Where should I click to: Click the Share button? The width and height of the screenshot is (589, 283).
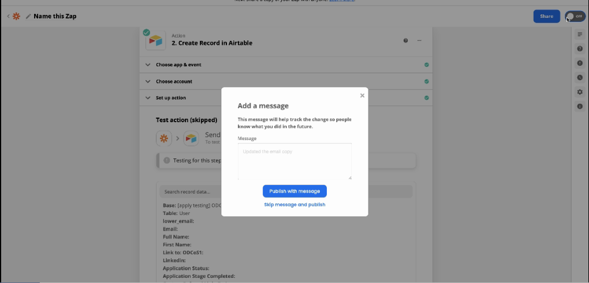tap(546, 16)
